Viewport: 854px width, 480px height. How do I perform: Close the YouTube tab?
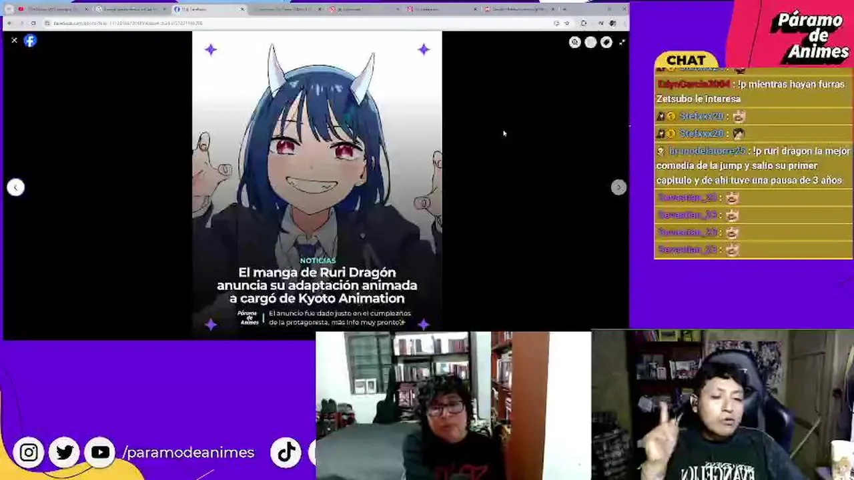[x=87, y=9]
